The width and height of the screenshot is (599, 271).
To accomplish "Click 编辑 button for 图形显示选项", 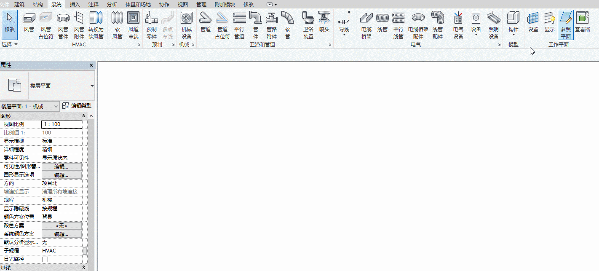I will [62, 175].
